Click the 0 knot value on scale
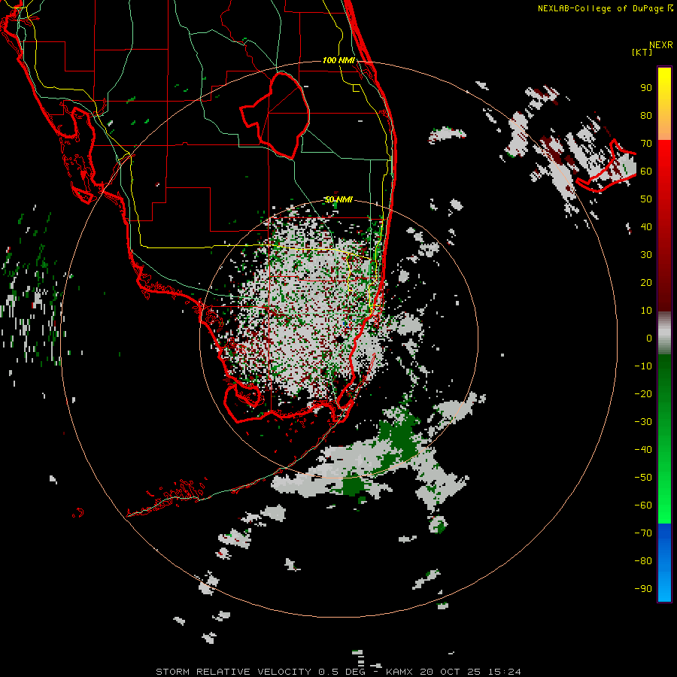The image size is (677, 677). click(649, 338)
